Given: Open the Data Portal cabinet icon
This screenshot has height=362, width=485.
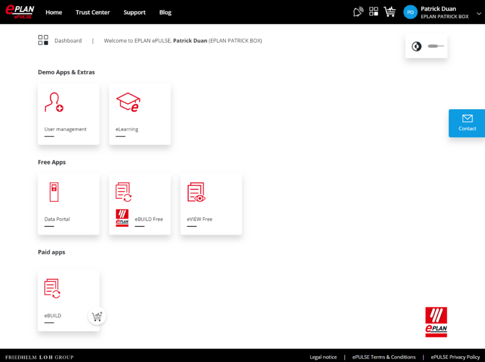Looking at the screenshot, I should point(54,192).
